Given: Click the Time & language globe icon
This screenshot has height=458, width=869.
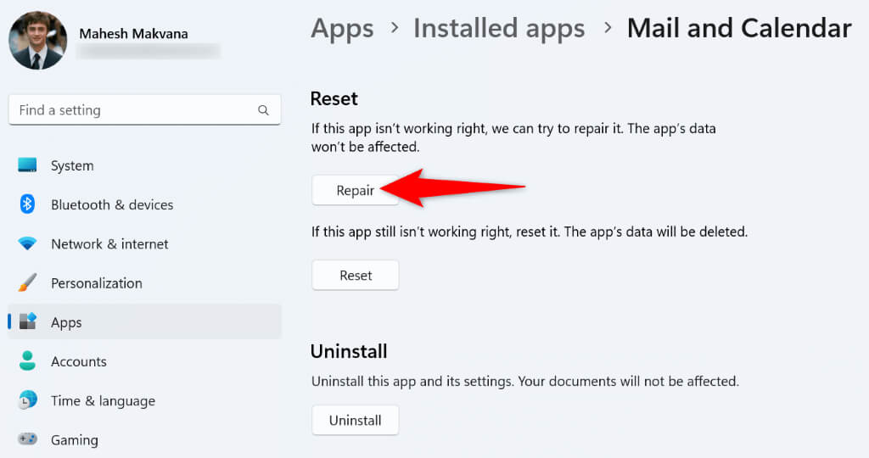Looking at the screenshot, I should (27, 400).
